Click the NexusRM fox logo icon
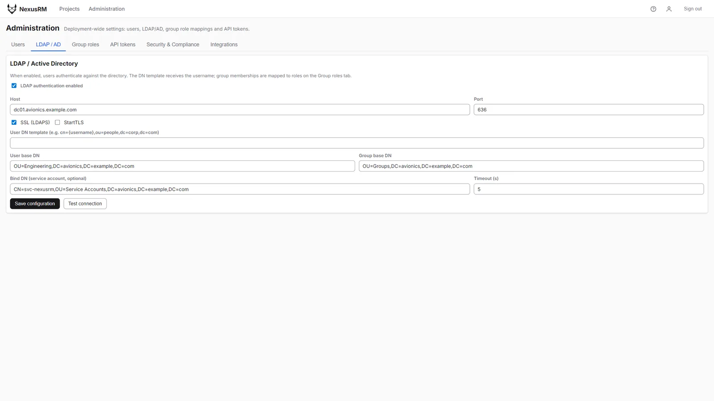The width and height of the screenshot is (714, 401). click(12, 9)
